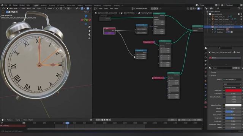The image size is (243, 136).
Task: Open the Global transform orientation dropdown
Action: pos(49,8)
